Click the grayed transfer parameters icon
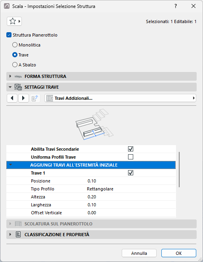 pyautogui.click(x=35, y=98)
